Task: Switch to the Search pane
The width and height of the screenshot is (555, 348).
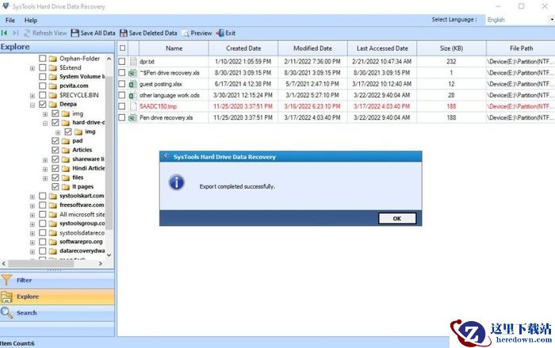Action: click(57, 313)
